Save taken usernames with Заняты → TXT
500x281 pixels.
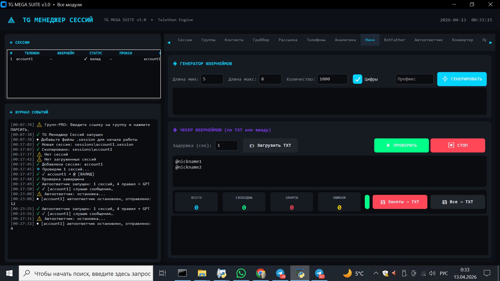400,202
